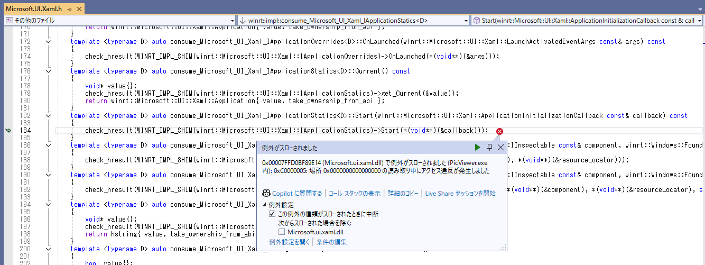Viewport: 705px width, 265px height.
Task: Collapse the code block at line 176
Action: [x=49, y=71]
